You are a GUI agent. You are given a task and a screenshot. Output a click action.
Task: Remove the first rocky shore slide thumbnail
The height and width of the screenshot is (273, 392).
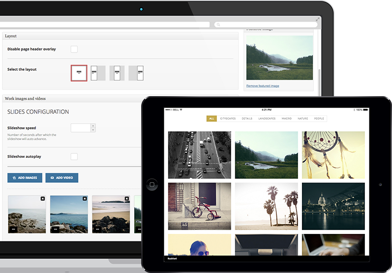43,198
